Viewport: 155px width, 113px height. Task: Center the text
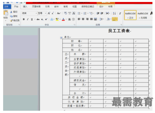pos(83,19)
